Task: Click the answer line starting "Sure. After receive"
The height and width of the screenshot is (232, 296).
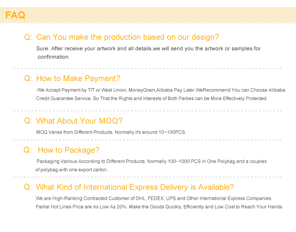Action: pyautogui.click(x=148, y=49)
